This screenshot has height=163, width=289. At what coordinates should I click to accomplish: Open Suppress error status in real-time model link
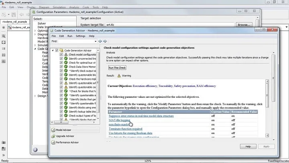click(141, 116)
